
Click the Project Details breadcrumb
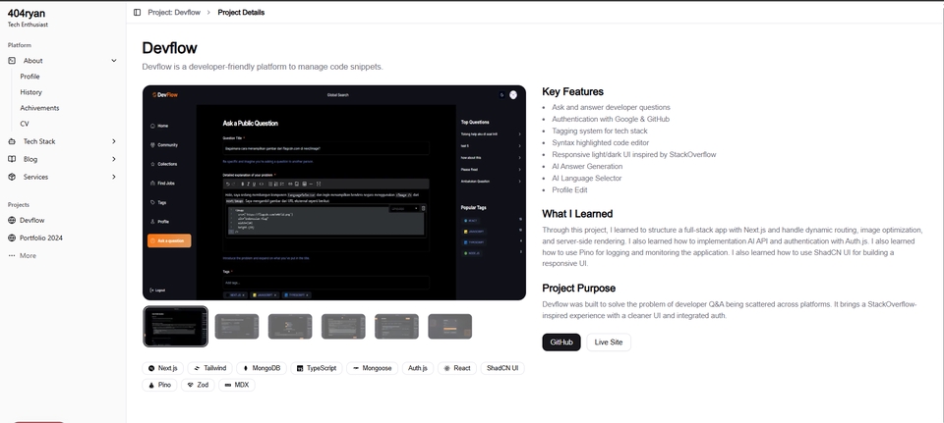[241, 12]
